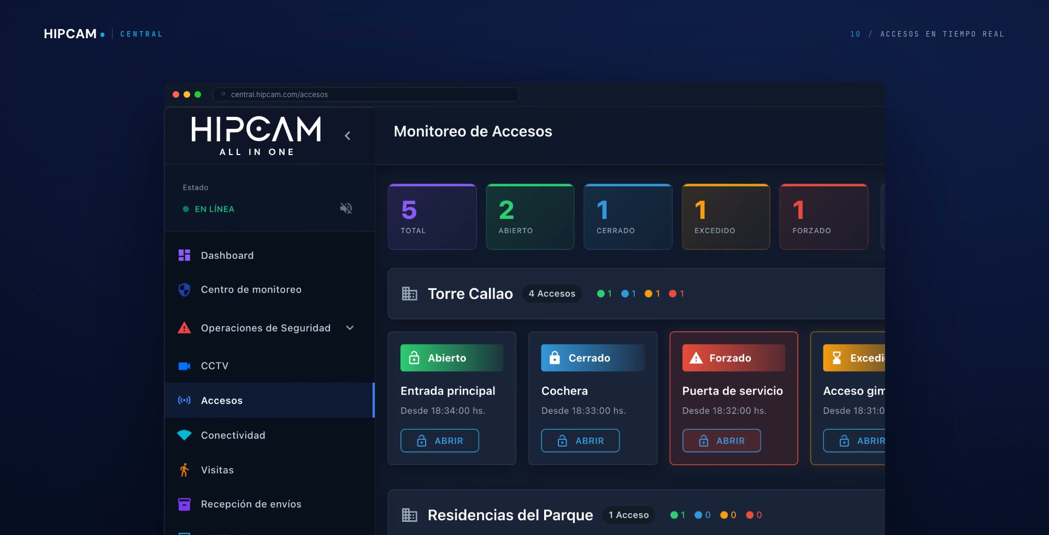The image size is (1049, 535).
Task: Click ABRIR for Cochera
Action: click(x=580, y=441)
